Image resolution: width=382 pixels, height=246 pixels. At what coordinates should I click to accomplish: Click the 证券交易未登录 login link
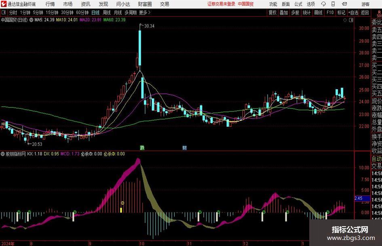pyautogui.click(x=221, y=4)
